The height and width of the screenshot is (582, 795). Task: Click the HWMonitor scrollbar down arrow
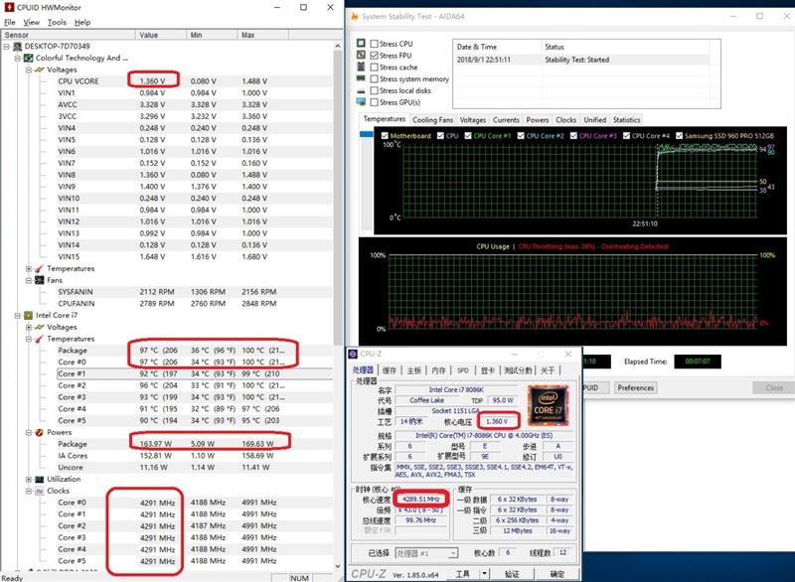tap(338, 566)
